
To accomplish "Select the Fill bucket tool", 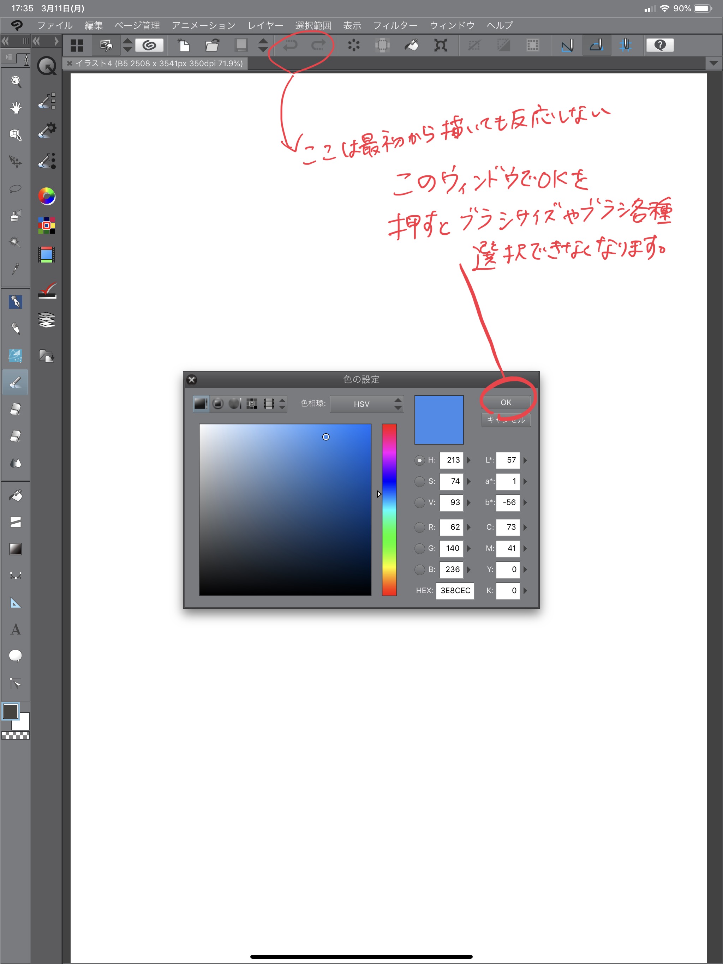I will (x=16, y=495).
